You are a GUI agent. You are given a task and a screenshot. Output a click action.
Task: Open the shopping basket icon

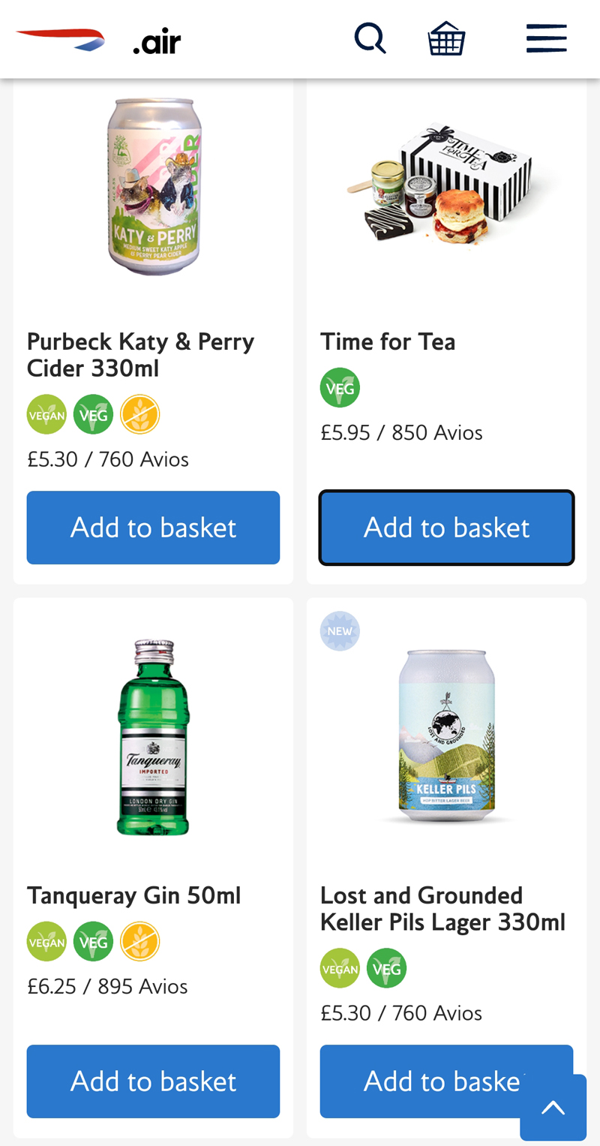(x=447, y=38)
